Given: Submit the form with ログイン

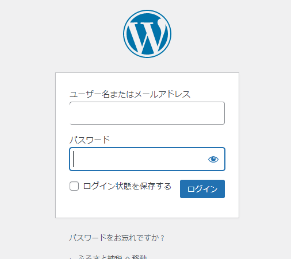Looking at the screenshot, I should [x=202, y=189].
